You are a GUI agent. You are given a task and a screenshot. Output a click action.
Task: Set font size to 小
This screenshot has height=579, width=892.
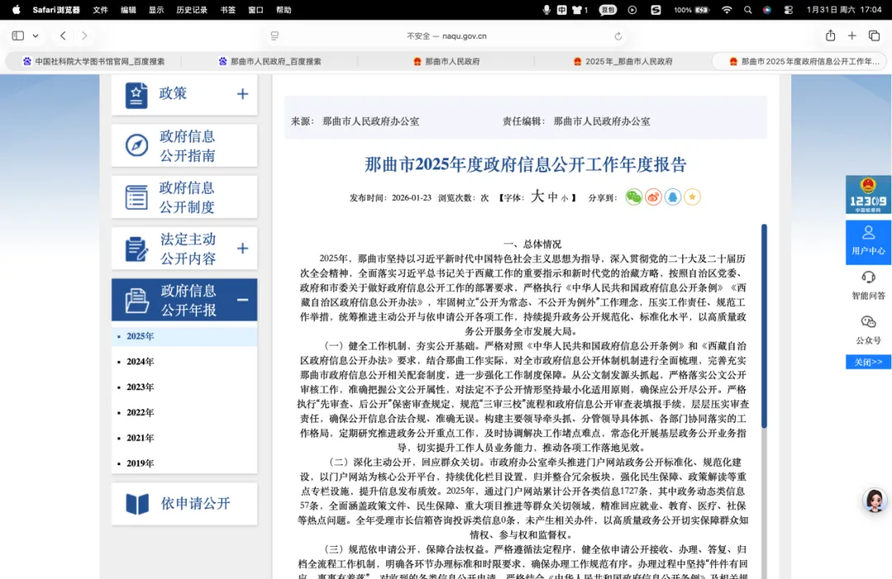click(564, 198)
